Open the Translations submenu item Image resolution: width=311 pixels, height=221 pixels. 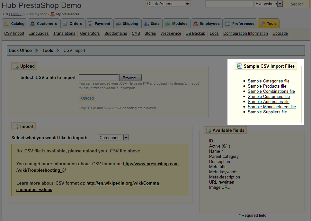(64, 34)
